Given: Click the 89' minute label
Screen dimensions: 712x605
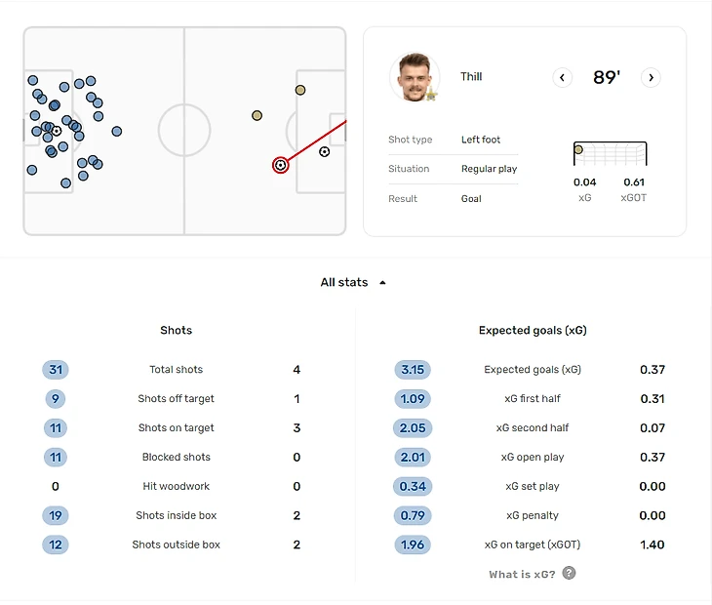Looking at the screenshot, I should point(607,78).
